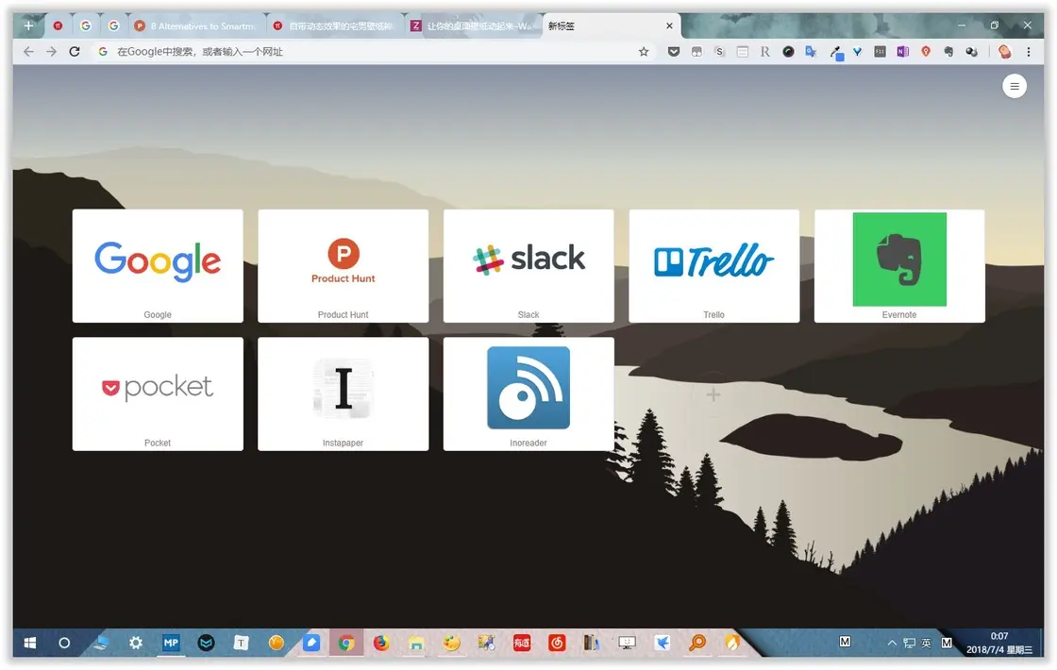This screenshot has height=670, width=1057.
Task: Click the serif R extension icon
Action: (x=765, y=51)
